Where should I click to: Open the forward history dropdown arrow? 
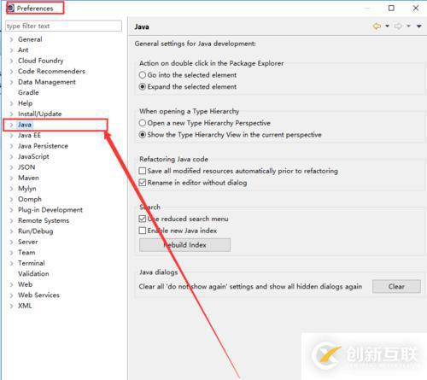click(x=408, y=26)
